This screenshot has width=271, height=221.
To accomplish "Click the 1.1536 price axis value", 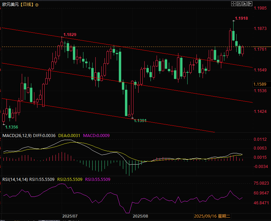I will (x=260, y=91).
